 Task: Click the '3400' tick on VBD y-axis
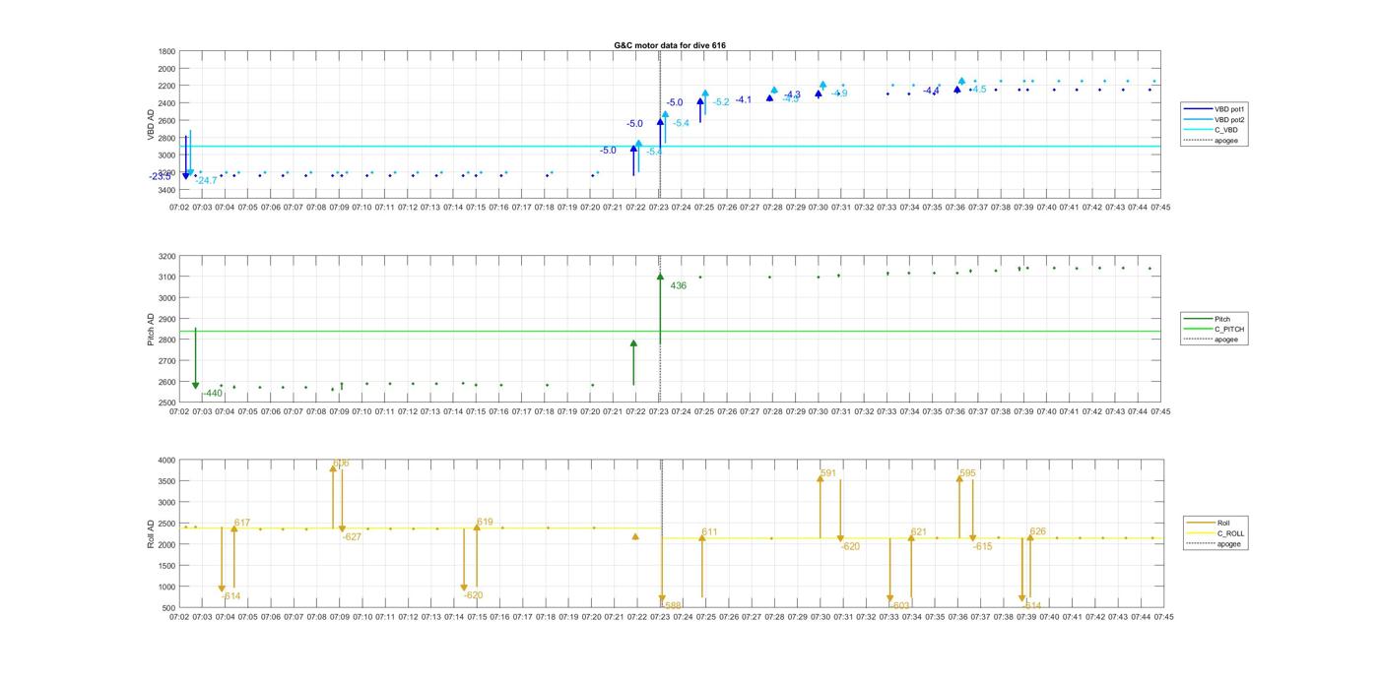(x=166, y=190)
